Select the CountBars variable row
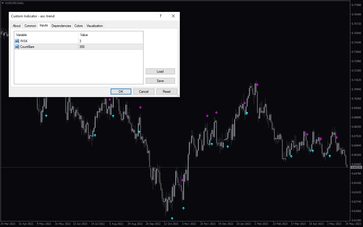363x227 pixels. [x=79, y=47]
